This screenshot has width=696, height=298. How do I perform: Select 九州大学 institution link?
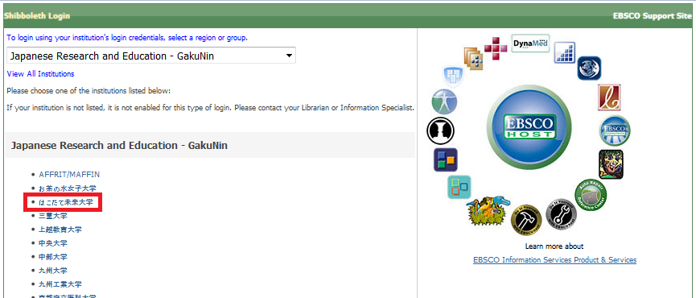coord(53,271)
